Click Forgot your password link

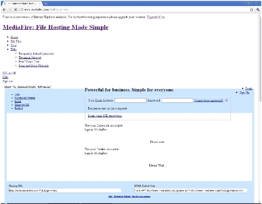(x=208, y=101)
